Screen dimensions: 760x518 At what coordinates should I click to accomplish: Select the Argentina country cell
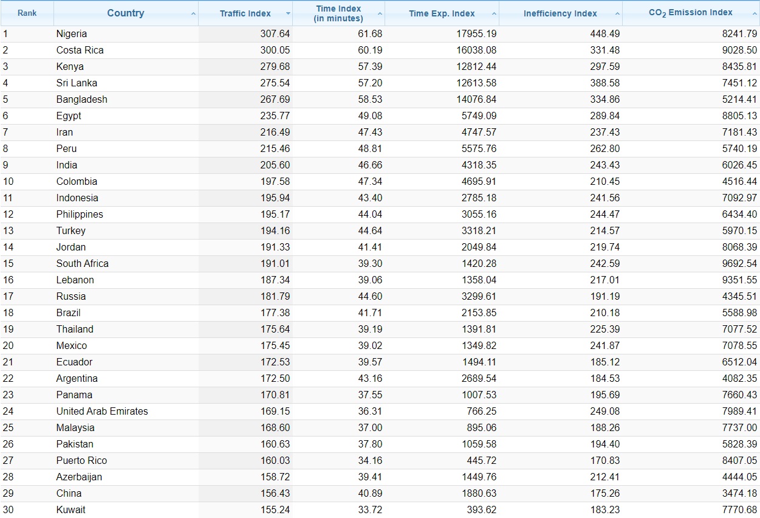[x=126, y=379]
